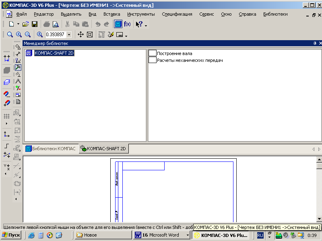Open the zoom scale dropdown list
Viewport: 322px width, 241px height.
69,35
